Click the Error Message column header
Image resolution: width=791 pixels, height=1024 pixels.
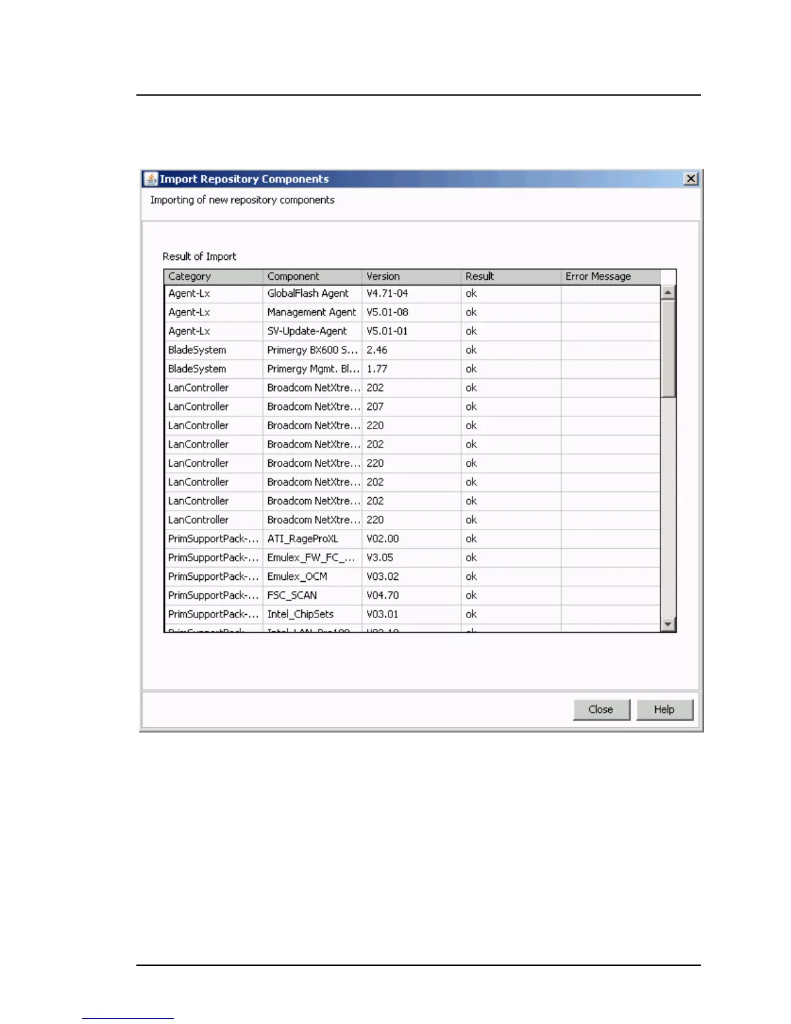coord(610,277)
